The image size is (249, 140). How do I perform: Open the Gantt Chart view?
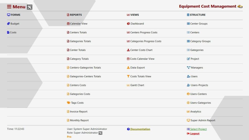coord(137,85)
